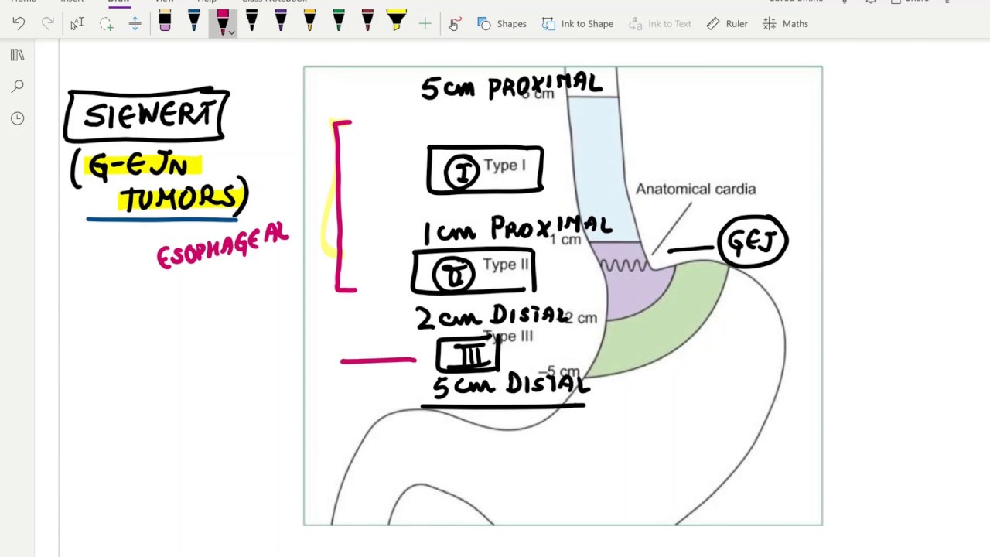Viewport: 990px width, 557px height.
Task: Select the orange-yellow pen
Action: pyautogui.click(x=309, y=22)
